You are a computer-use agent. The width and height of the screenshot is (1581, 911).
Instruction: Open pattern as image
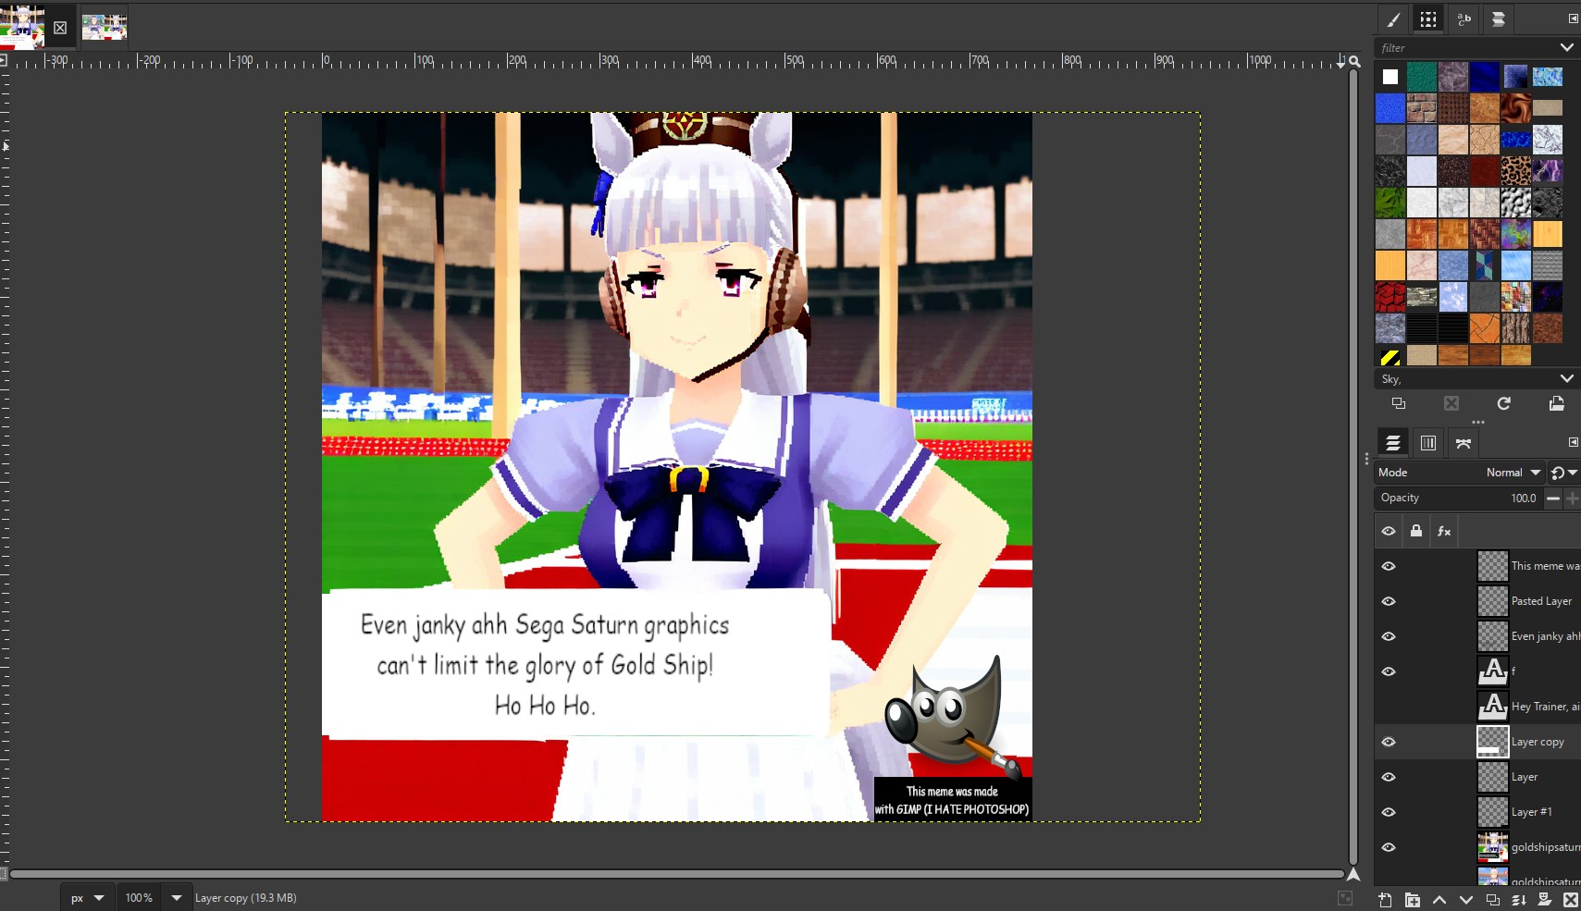[1557, 403]
